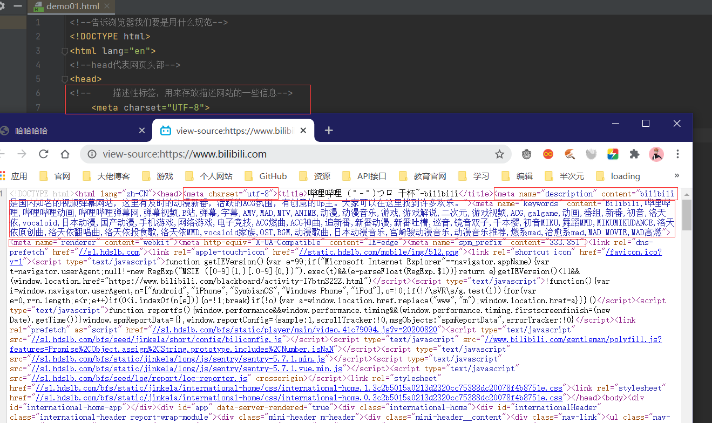
Task: Close the 哈哈哈哈 browser tab
Action: pos(142,131)
